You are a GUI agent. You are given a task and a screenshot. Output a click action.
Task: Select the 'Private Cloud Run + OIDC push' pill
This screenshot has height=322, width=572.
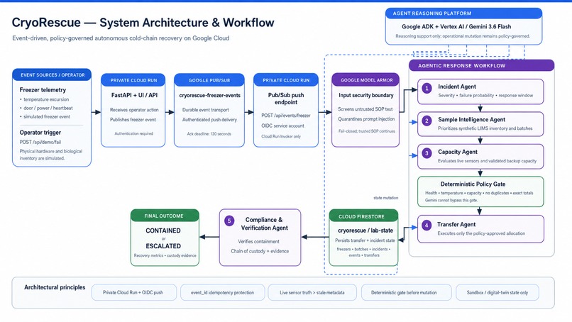click(x=133, y=292)
